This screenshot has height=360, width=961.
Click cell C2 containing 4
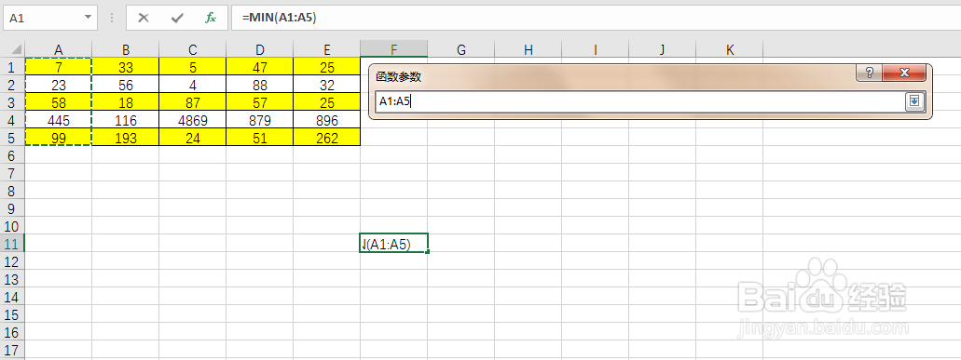coord(192,85)
